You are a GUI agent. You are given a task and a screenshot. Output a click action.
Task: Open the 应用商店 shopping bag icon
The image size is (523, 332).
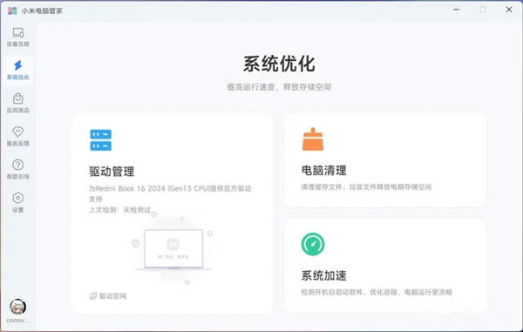click(18, 99)
